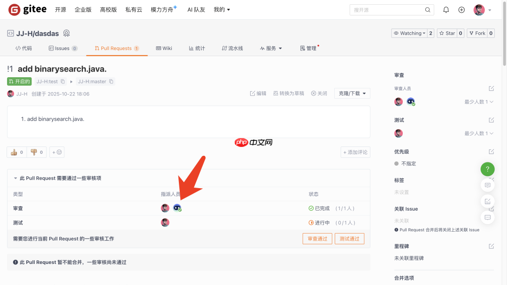
Task: Click the green question mark help button
Action: (x=487, y=169)
